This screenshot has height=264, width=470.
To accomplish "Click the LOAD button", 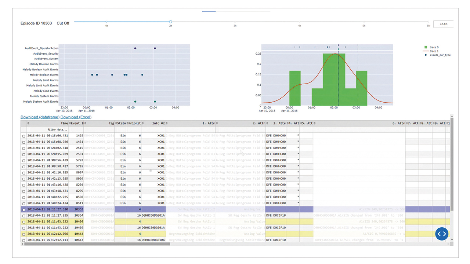I will [444, 24].
